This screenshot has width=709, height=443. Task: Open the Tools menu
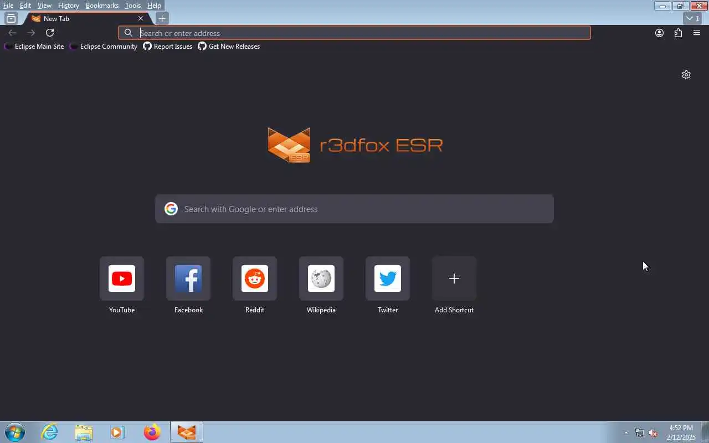click(133, 6)
